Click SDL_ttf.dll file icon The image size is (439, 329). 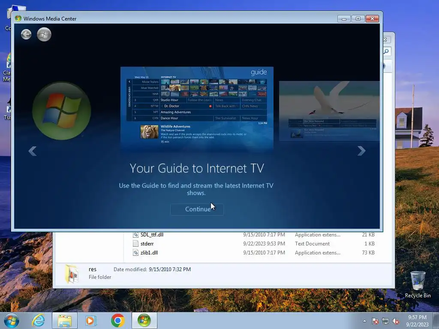point(135,235)
